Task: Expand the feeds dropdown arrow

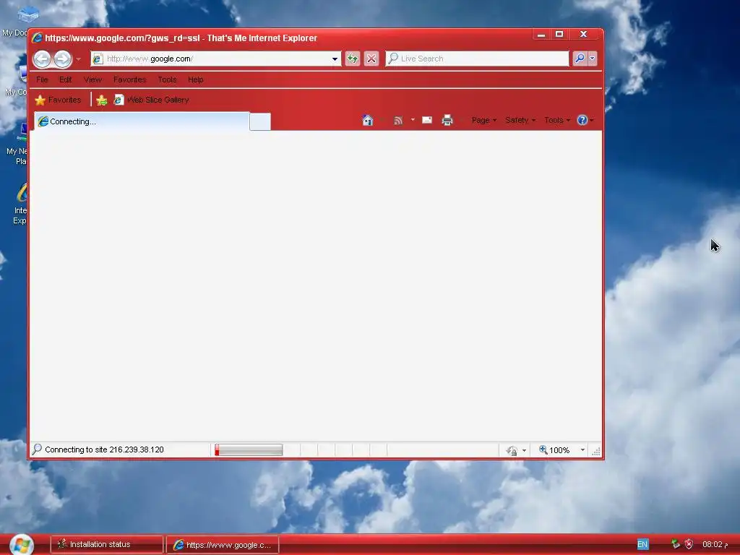Action: click(x=413, y=120)
